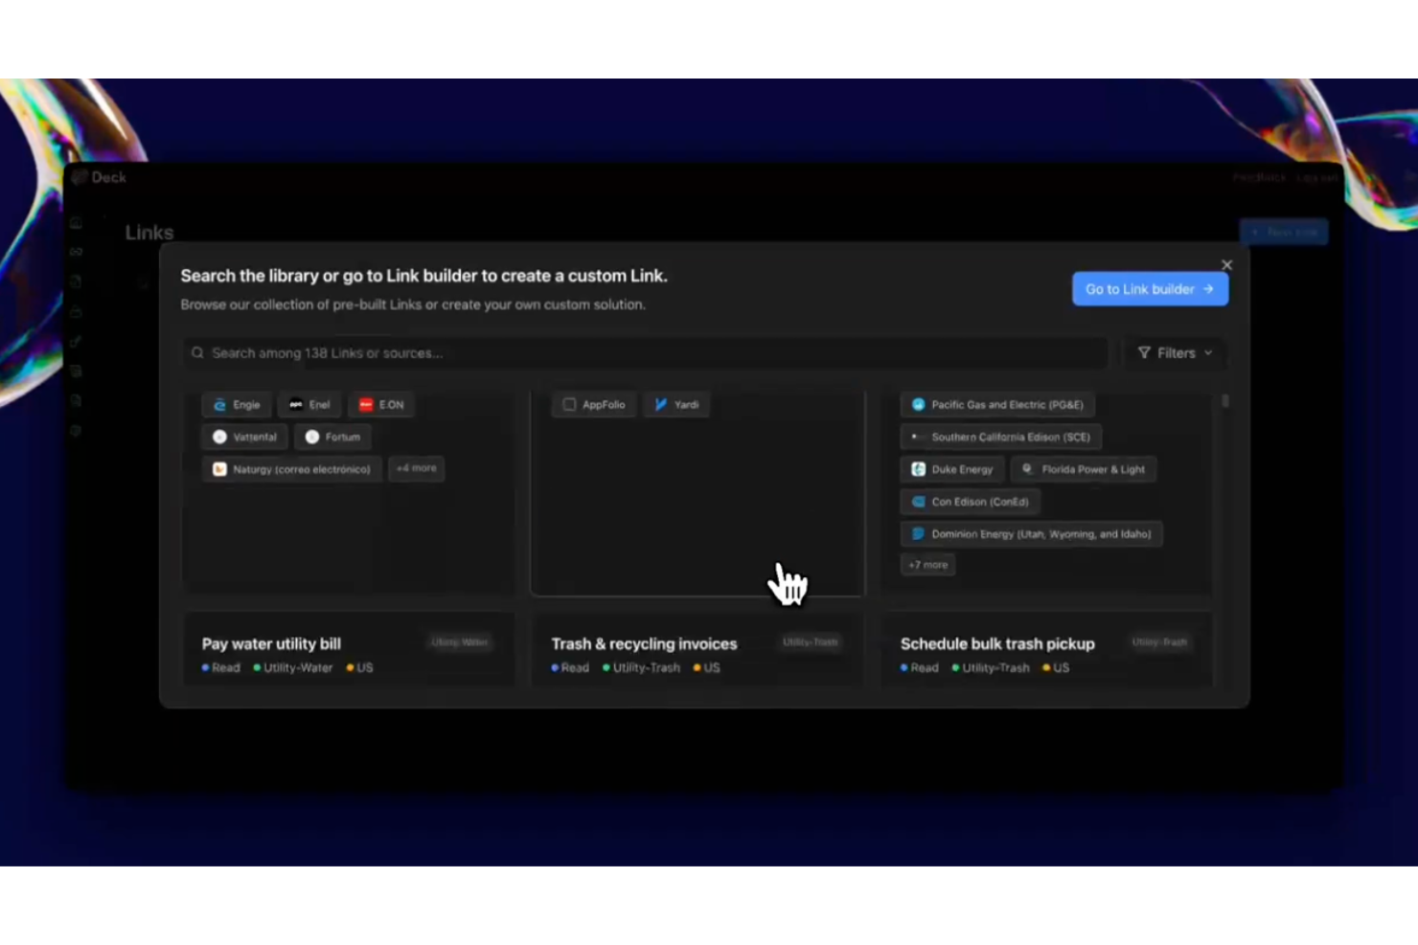Click the Go to Link builder button

pos(1150,288)
